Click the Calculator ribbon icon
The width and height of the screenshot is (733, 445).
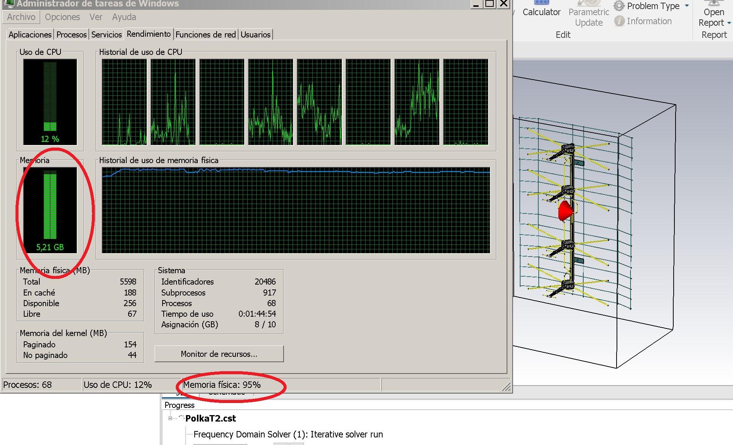[x=541, y=2]
